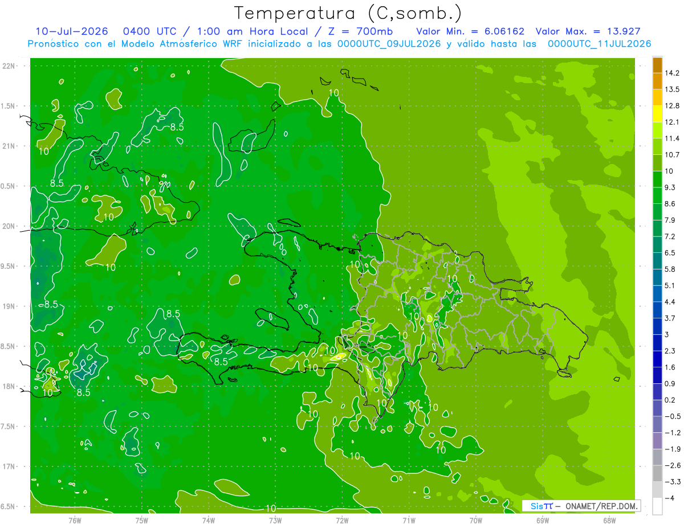Click the "13.5" color scale label
This screenshot has width=684, height=528.
click(x=671, y=89)
